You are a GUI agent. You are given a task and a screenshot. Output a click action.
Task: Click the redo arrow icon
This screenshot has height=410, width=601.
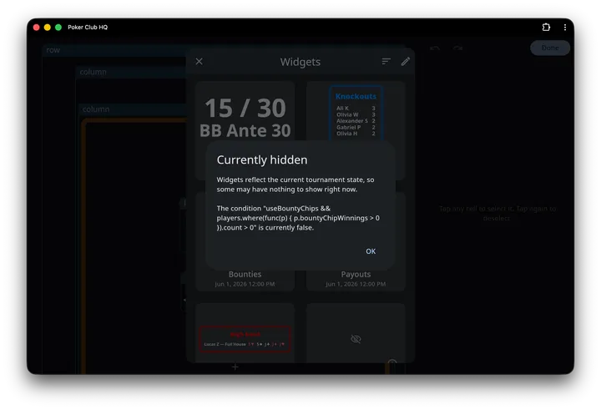(x=457, y=48)
